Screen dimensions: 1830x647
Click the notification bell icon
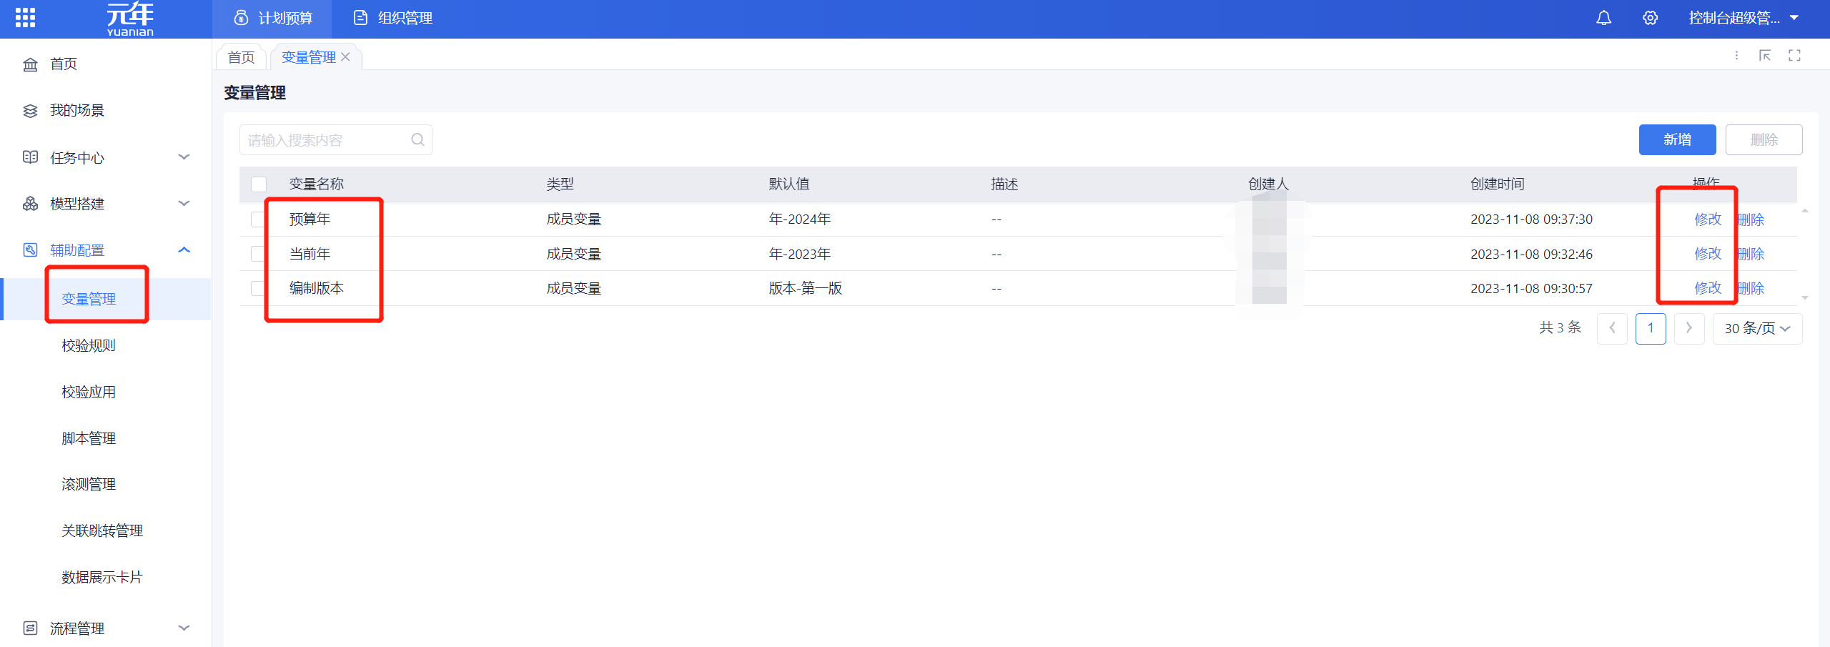click(1603, 18)
